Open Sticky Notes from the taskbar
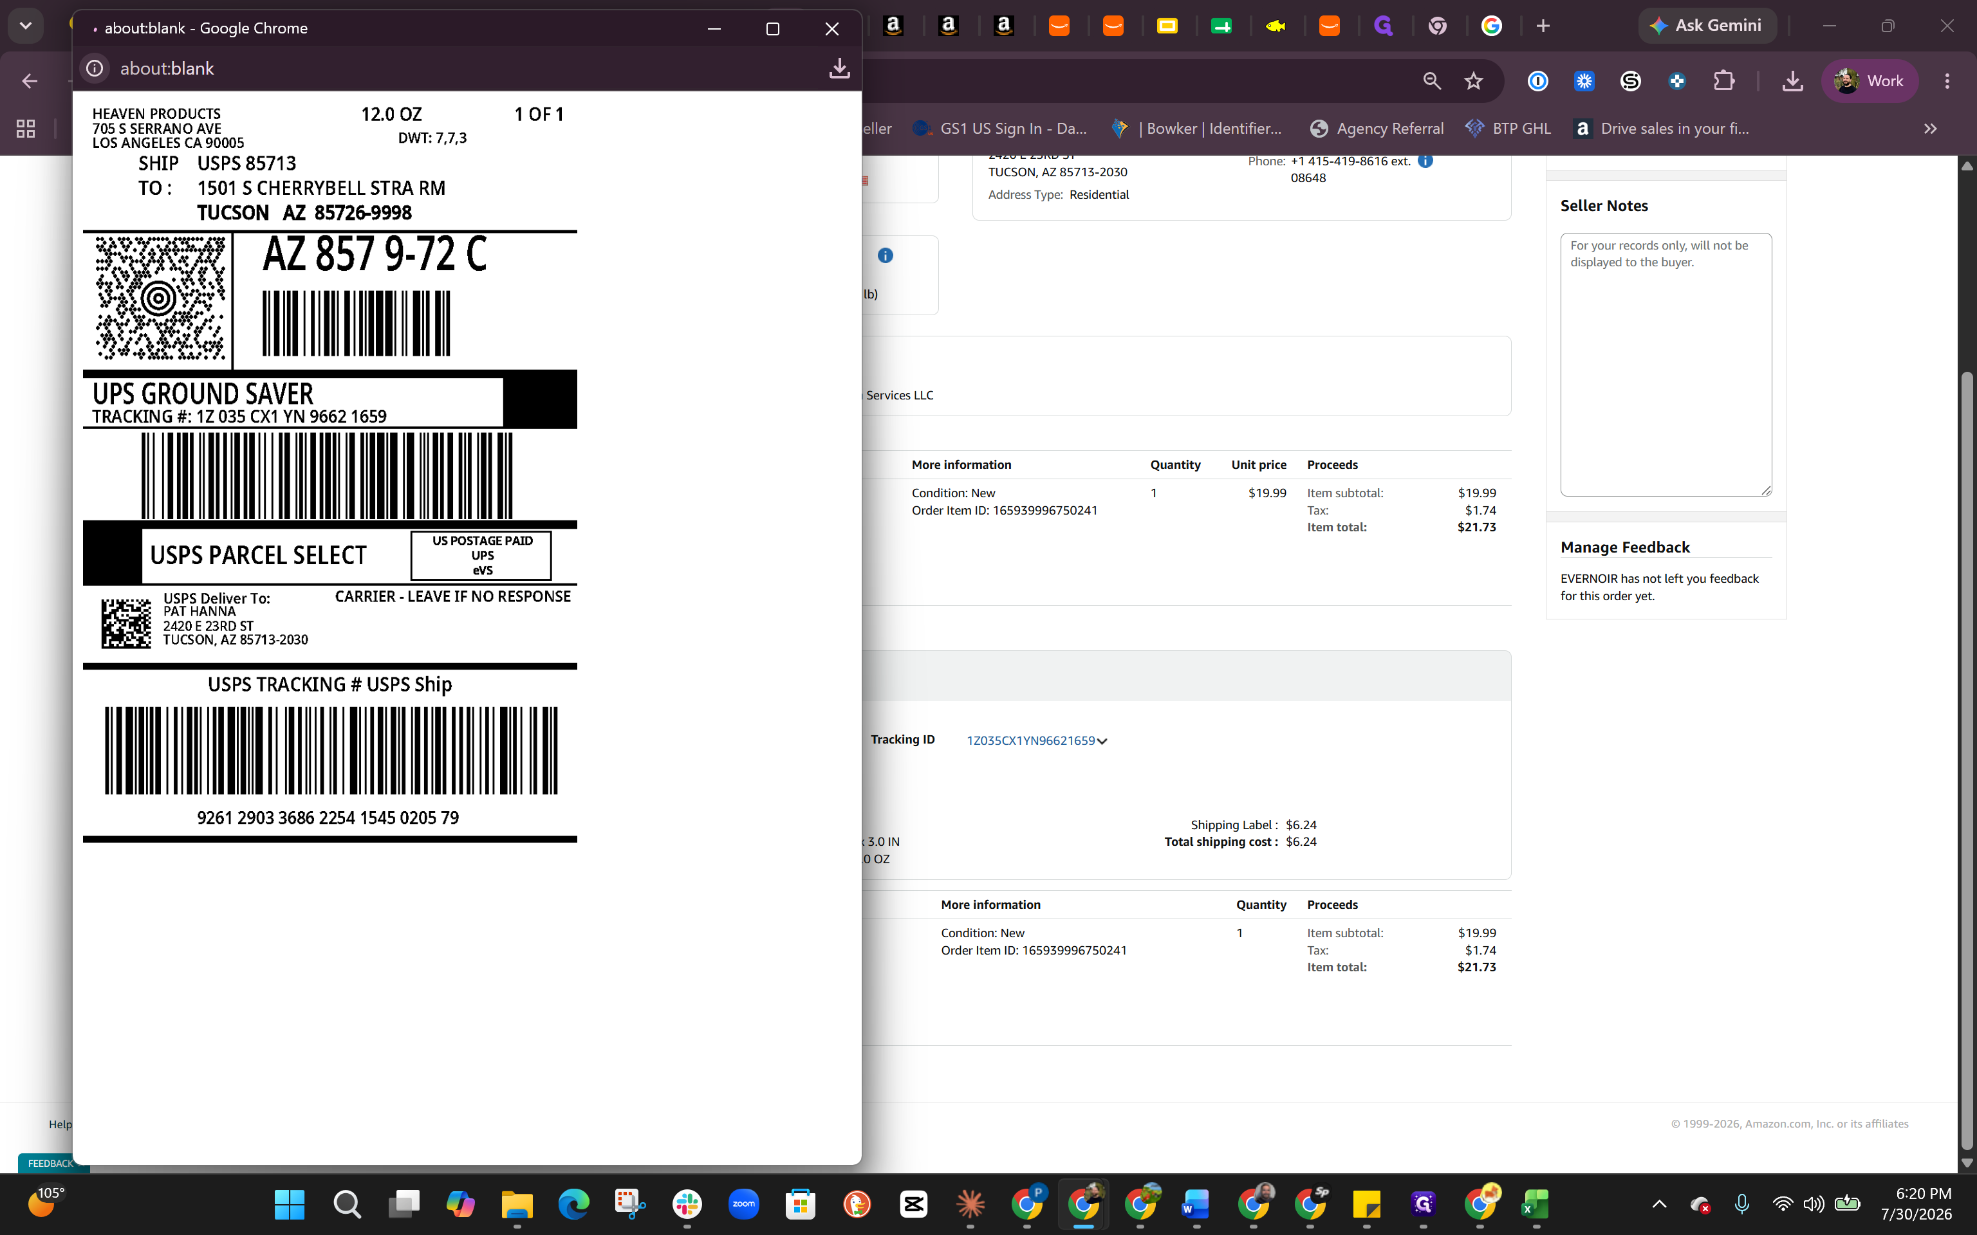Screen dimensions: 1977x1235 (1366, 1203)
